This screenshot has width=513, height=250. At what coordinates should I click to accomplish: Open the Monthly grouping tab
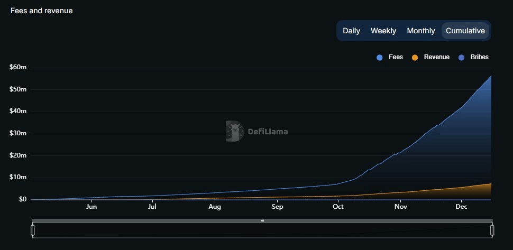pyautogui.click(x=420, y=31)
